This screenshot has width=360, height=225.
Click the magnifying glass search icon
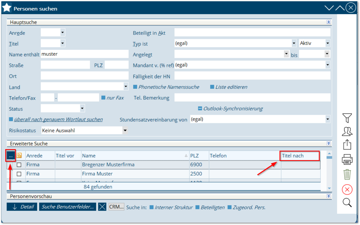347,203
